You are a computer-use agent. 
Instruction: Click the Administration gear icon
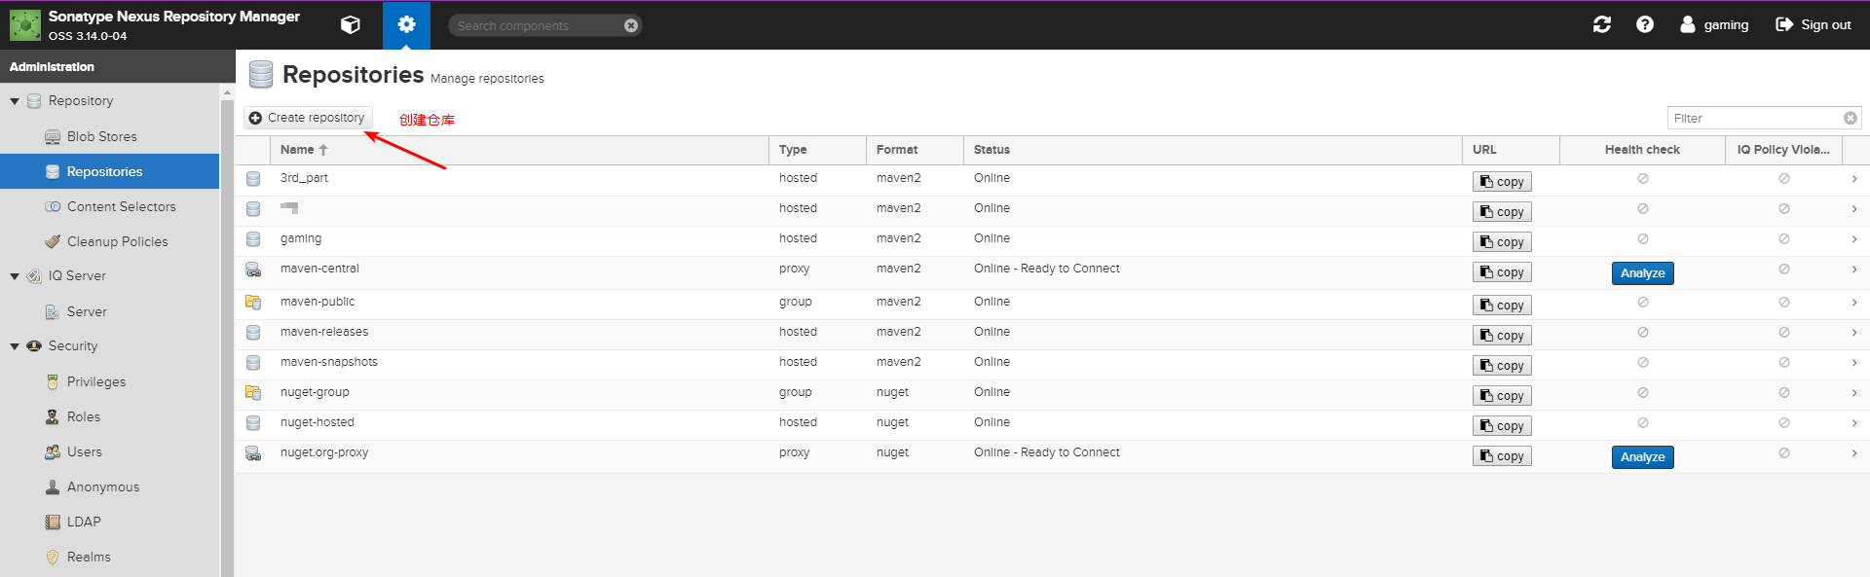point(406,25)
